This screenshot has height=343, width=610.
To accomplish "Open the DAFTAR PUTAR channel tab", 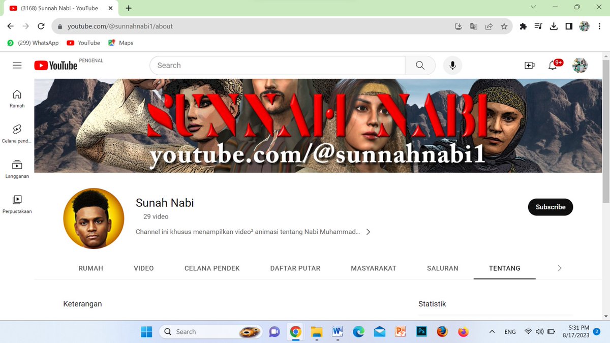I will pos(295,268).
